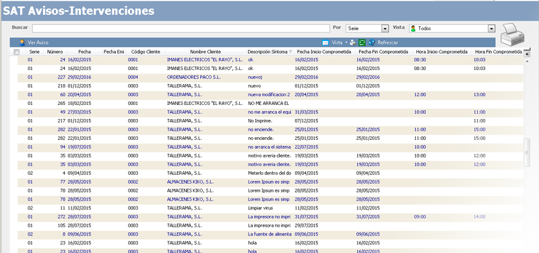Sort by the Fecha Emi column header
Viewport: 539px width, 253px height.
pyautogui.click(x=113, y=52)
